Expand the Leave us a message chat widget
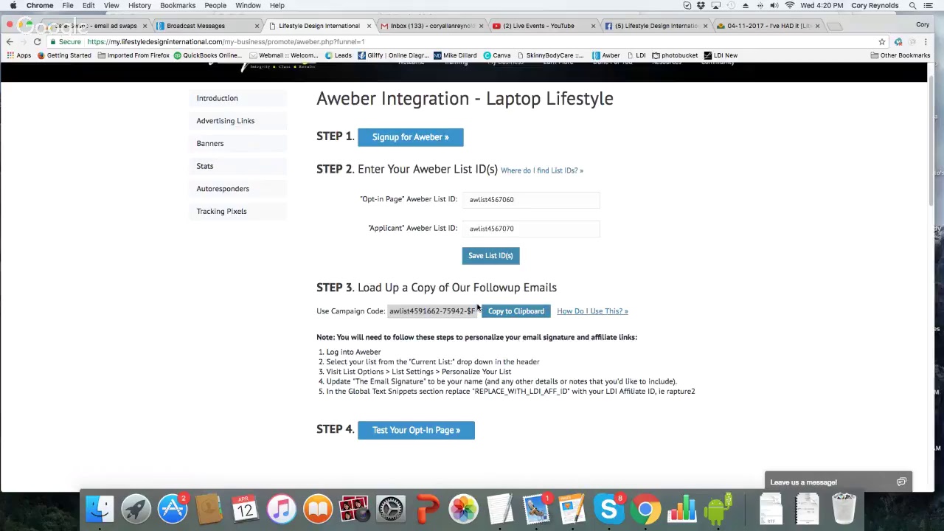944x531 pixels. 838,482
